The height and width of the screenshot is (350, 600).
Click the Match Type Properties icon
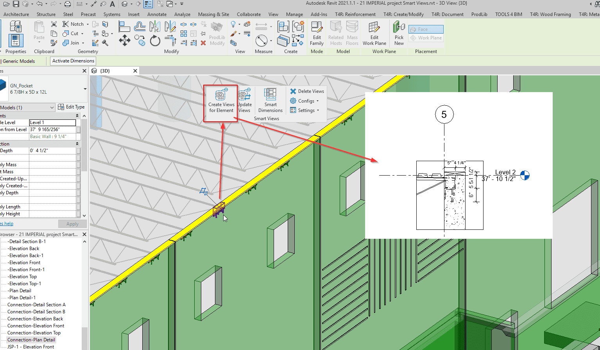[x=54, y=43]
